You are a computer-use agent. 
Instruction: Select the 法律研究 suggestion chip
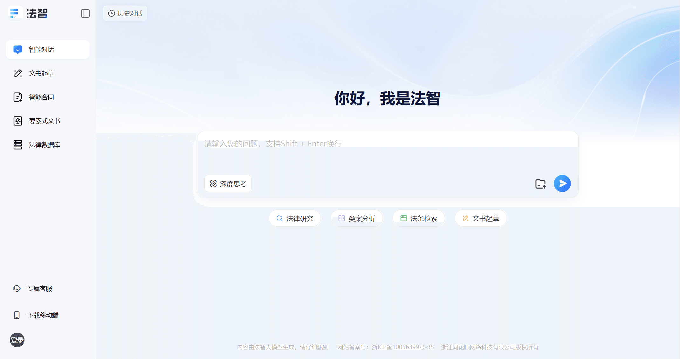click(x=295, y=218)
